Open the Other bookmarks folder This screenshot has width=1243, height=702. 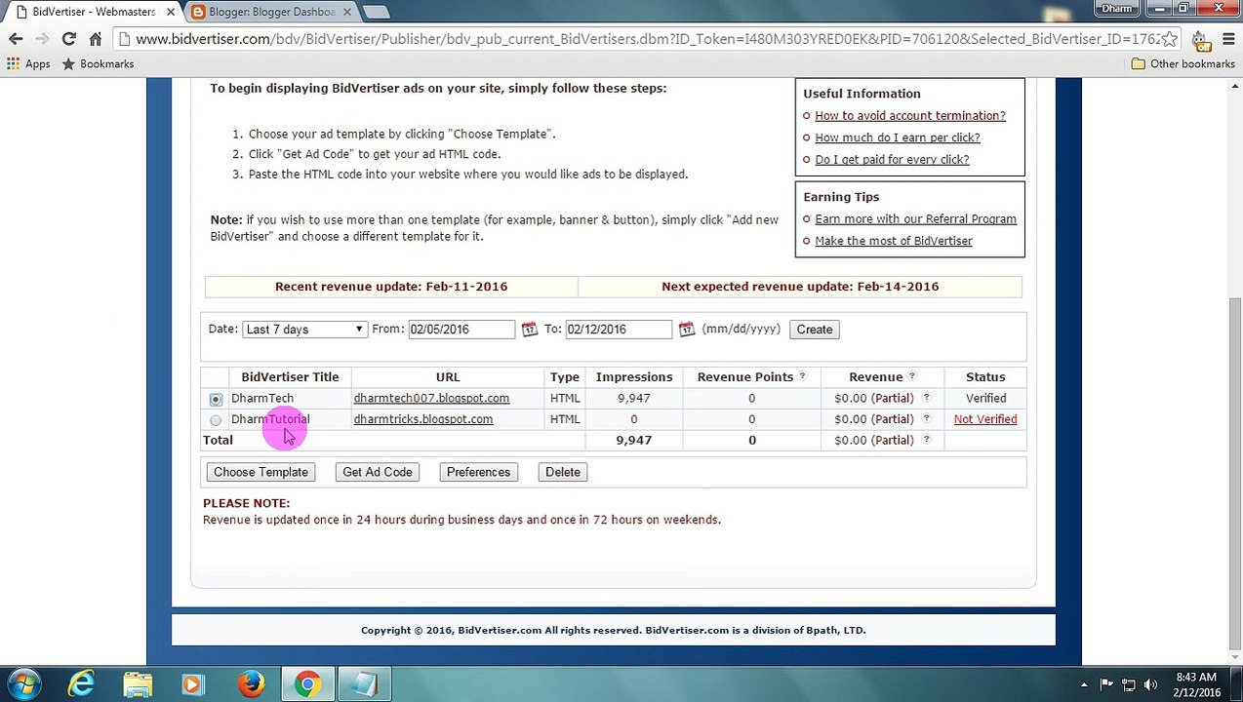point(1183,63)
